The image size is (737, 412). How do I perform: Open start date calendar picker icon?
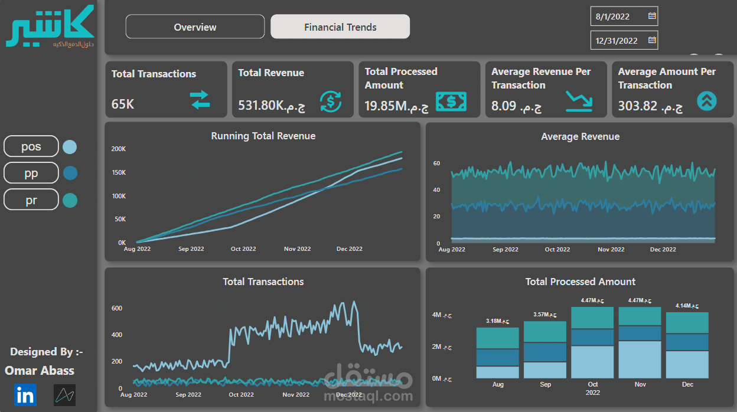coord(652,17)
